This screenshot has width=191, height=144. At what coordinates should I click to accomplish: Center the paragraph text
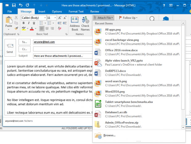click(47, 28)
